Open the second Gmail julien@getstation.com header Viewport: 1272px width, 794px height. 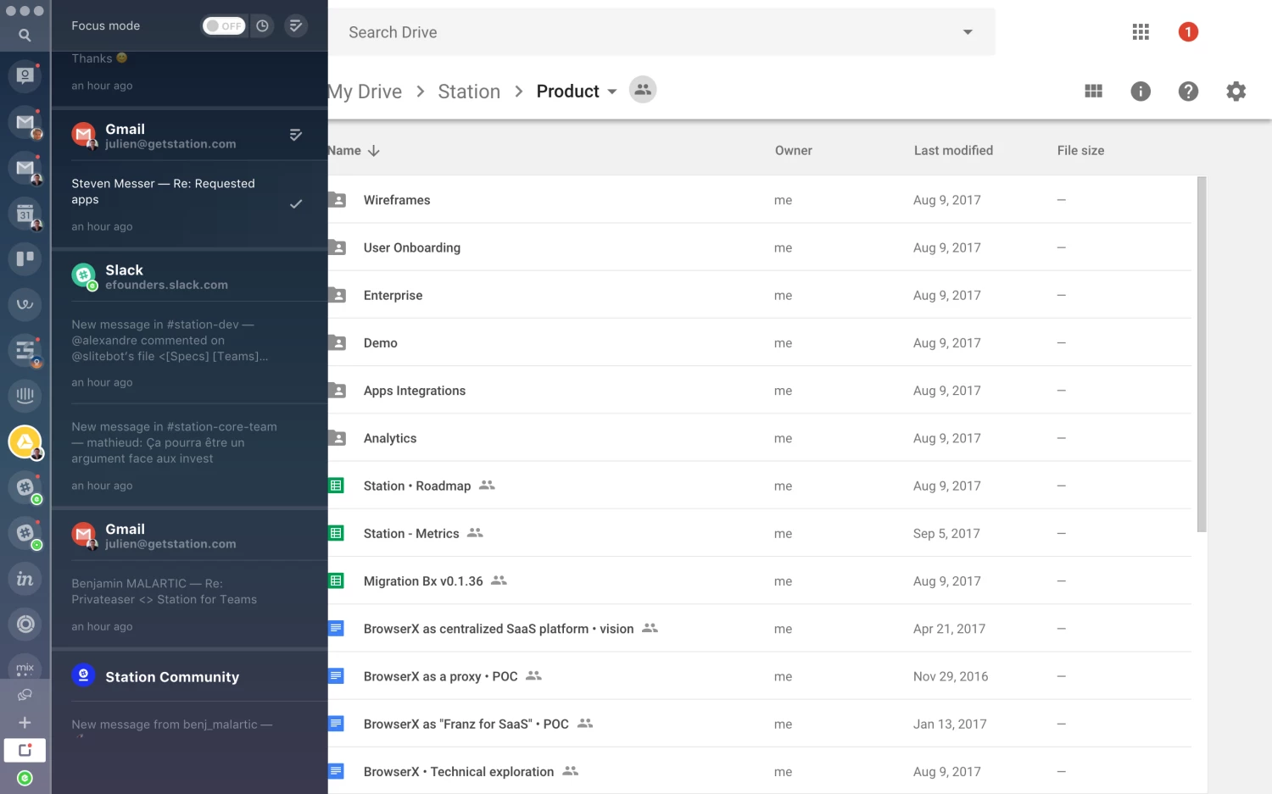(189, 536)
